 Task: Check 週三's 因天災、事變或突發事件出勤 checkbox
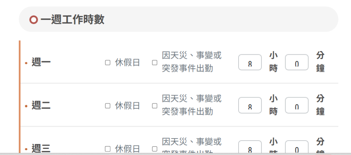(155, 149)
